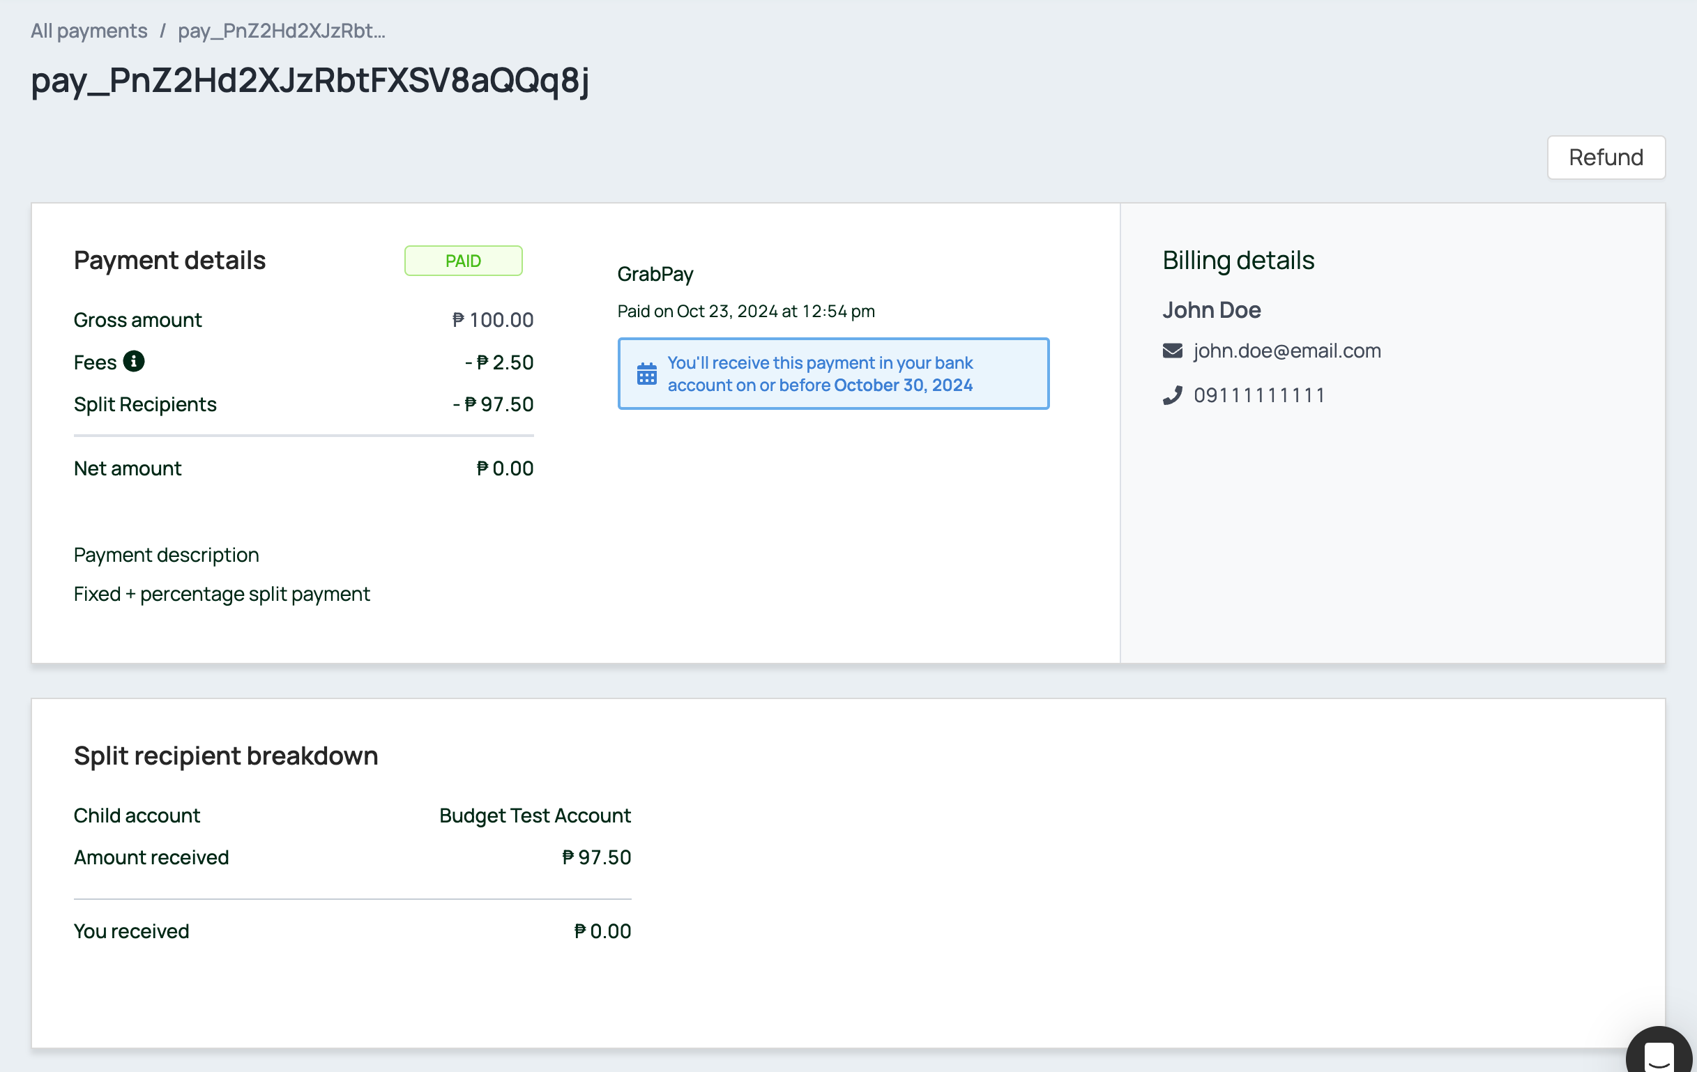This screenshot has height=1072, width=1697.
Task: Click the john.doe@email.com address
Action: point(1286,351)
